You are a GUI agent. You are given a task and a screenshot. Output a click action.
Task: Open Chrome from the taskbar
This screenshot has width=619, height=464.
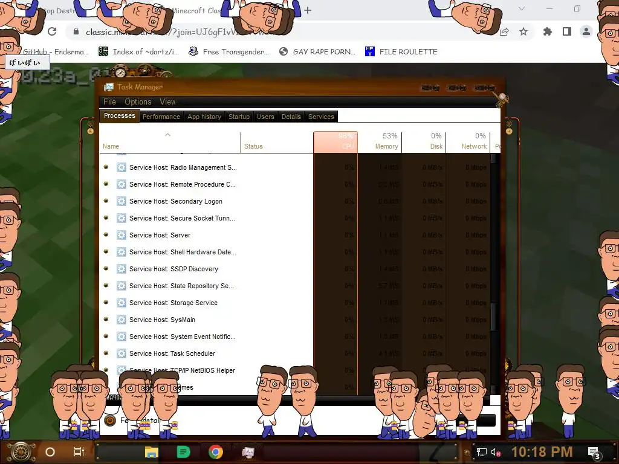coord(216,452)
